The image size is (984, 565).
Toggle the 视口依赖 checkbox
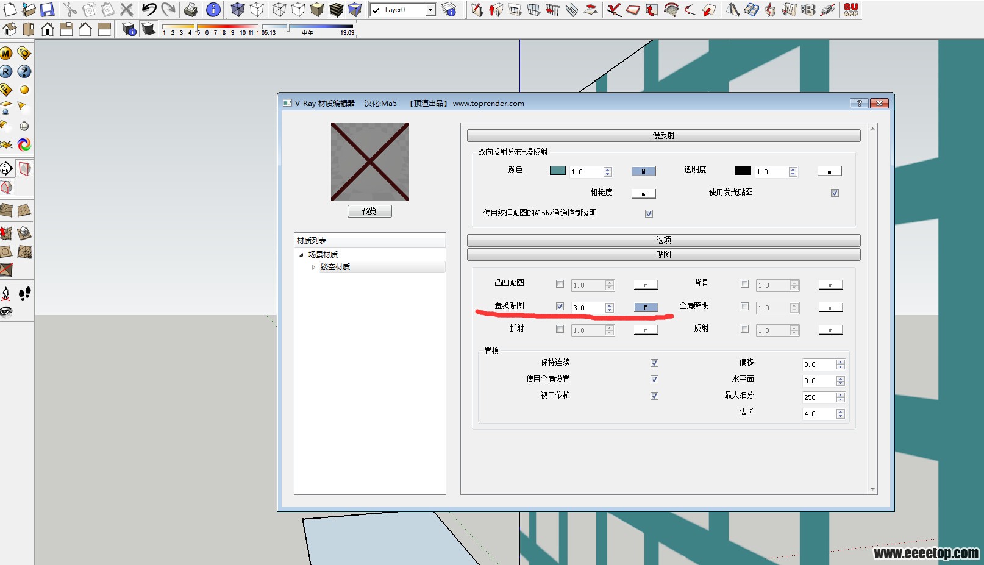tap(654, 396)
